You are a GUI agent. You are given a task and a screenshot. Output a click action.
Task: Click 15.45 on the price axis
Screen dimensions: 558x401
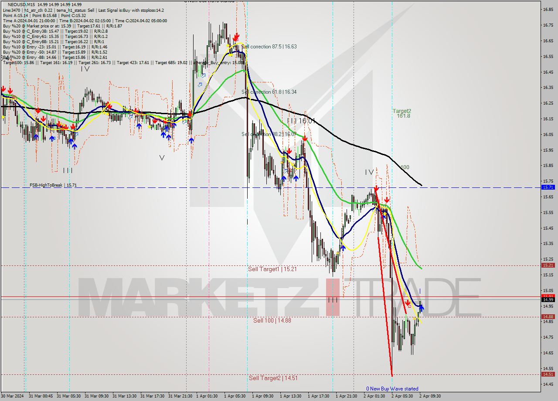pyautogui.click(x=548, y=228)
